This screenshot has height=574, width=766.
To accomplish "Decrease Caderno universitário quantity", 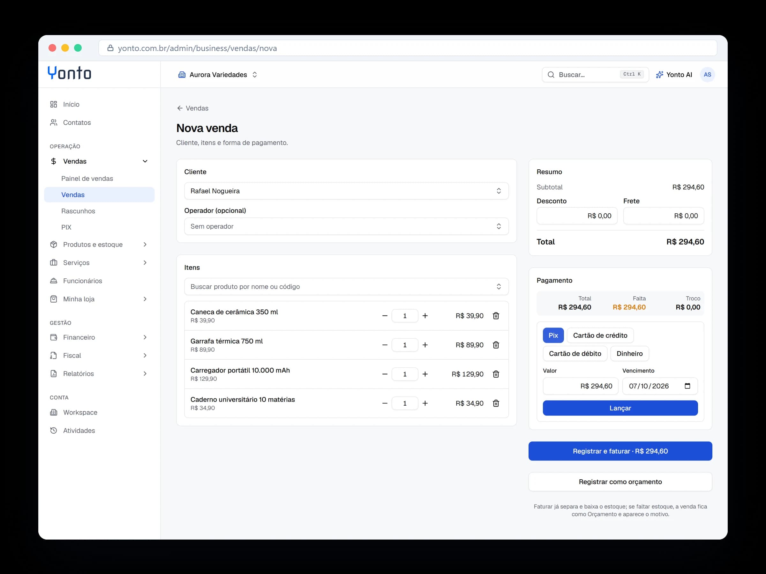I will [385, 403].
